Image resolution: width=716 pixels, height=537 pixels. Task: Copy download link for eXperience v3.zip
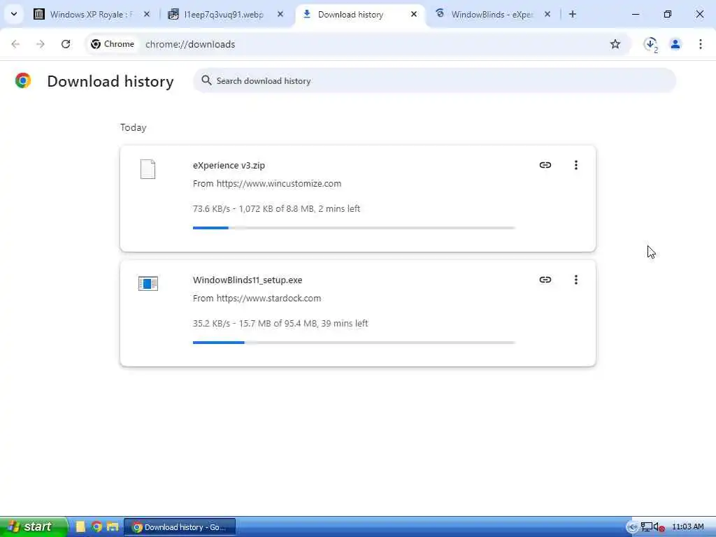click(x=545, y=165)
